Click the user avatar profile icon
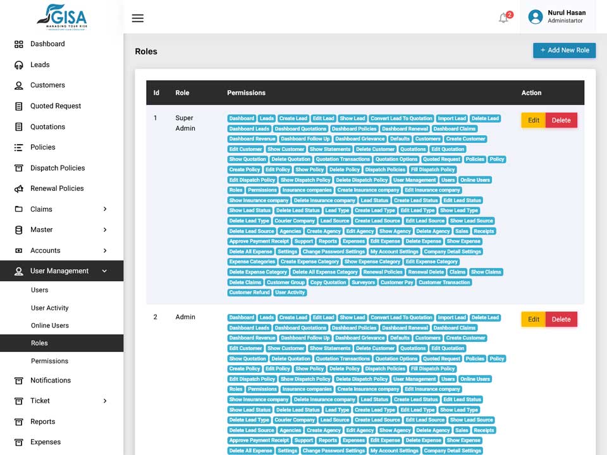The width and height of the screenshot is (607, 455). click(536, 16)
